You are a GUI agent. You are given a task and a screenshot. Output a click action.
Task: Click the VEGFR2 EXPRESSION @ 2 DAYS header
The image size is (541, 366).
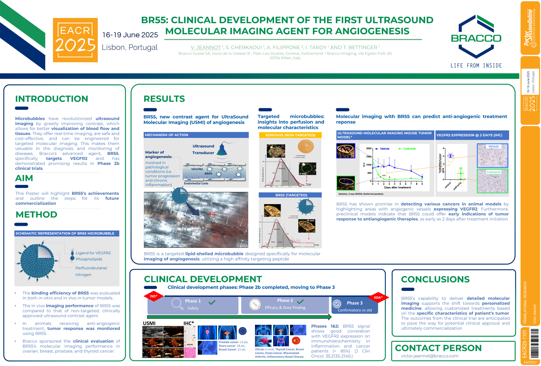tap(472, 135)
